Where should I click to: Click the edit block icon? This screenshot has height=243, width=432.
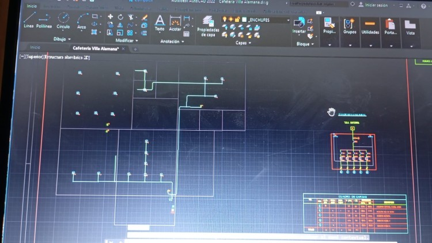310,28
